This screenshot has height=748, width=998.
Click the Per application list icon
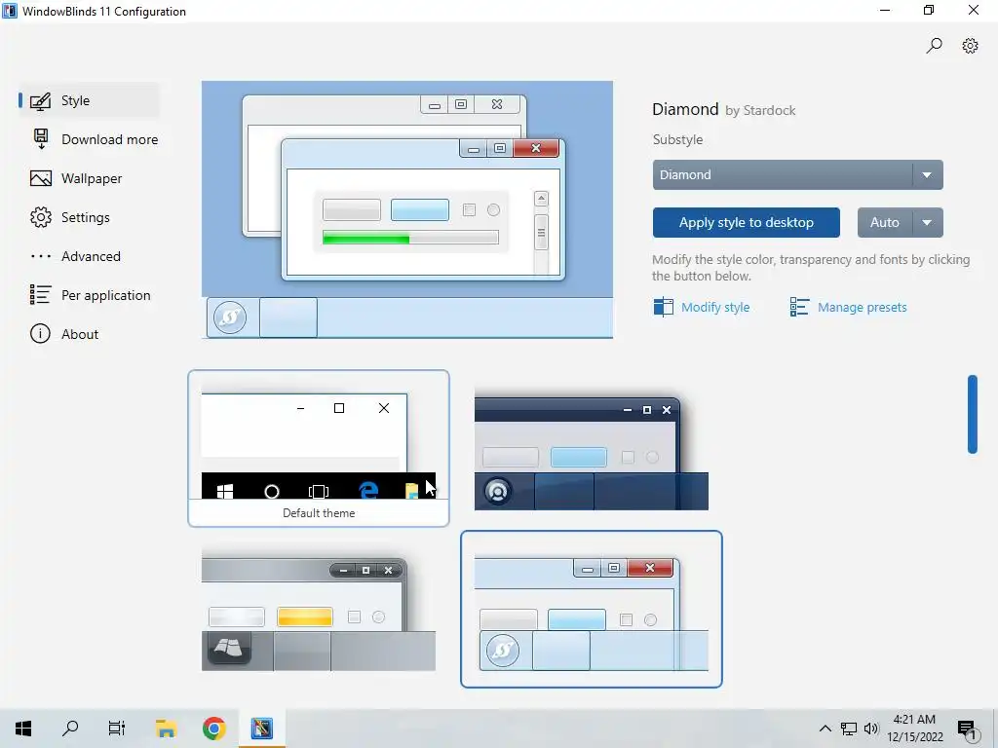click(x=41, y=294)
